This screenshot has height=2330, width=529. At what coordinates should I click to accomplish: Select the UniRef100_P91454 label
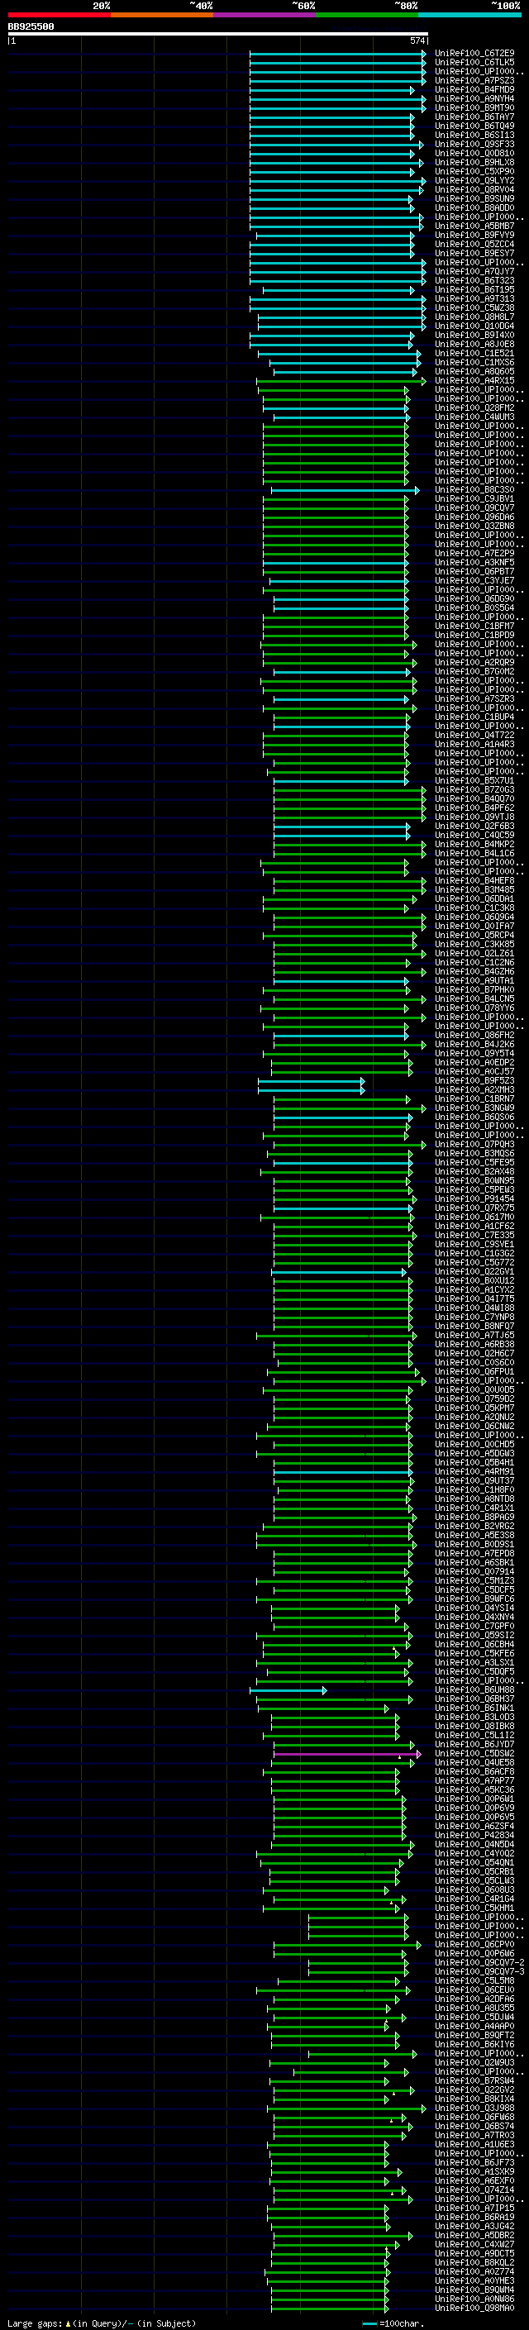click(x=474, y=1199)
